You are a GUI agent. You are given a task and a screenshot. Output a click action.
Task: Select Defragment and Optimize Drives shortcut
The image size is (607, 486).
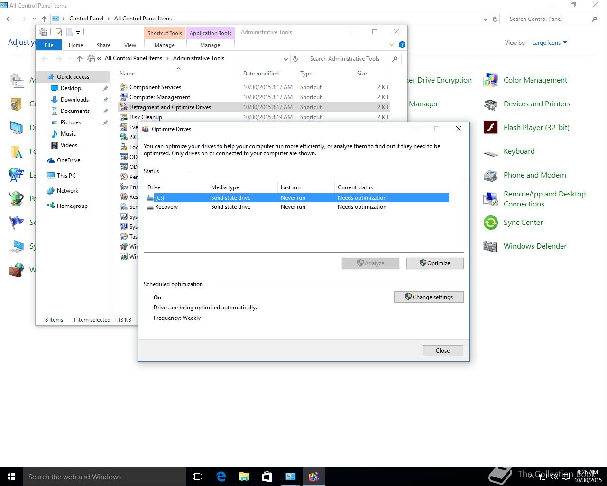254,107
